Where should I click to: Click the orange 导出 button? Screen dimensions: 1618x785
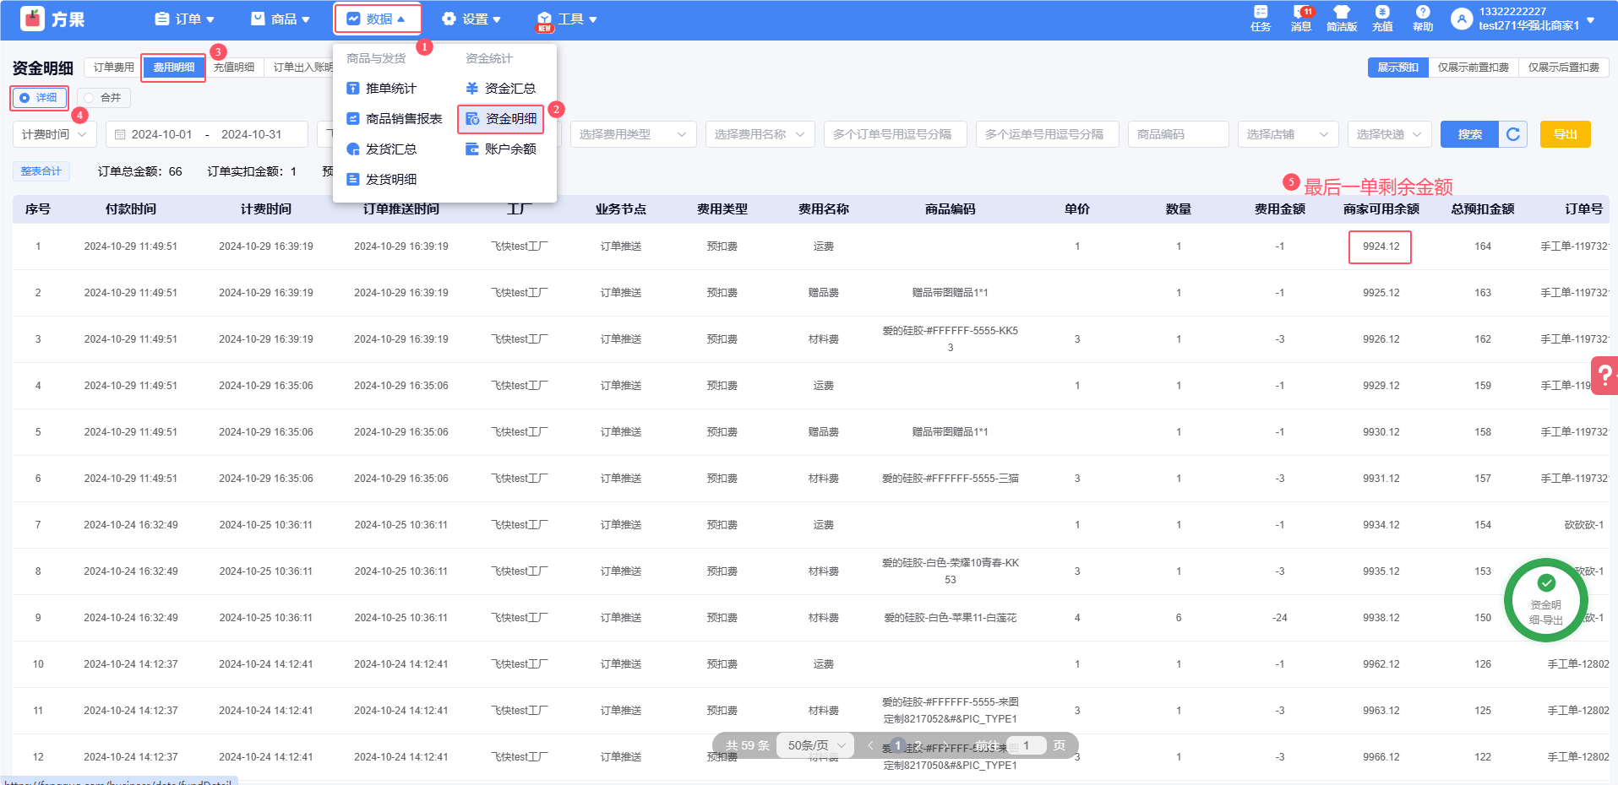click(x=1565, y=134)
